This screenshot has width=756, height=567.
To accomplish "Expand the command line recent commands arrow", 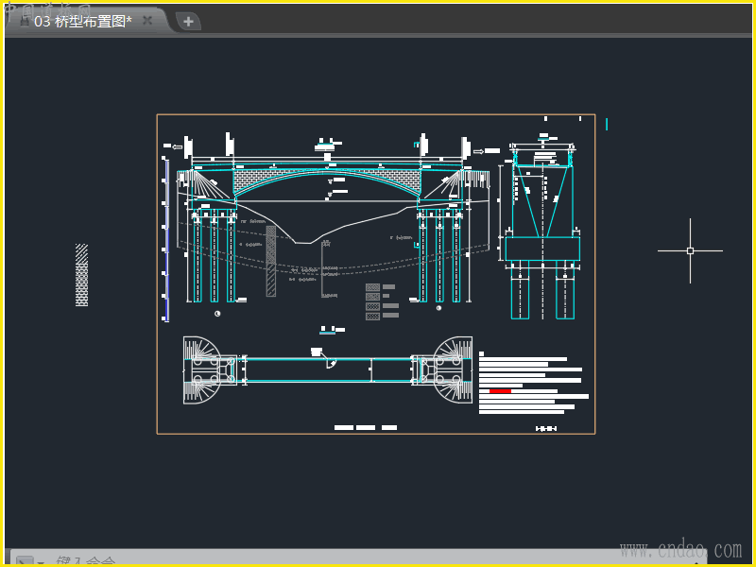I will pos(42,562).
